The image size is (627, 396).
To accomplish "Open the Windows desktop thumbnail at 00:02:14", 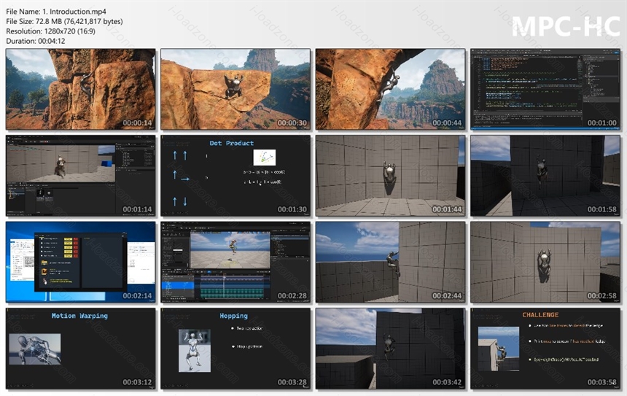I will click(x=81, y=262).
